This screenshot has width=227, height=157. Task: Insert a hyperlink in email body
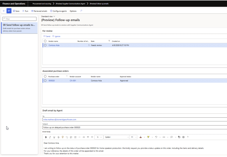coord(164,137)
